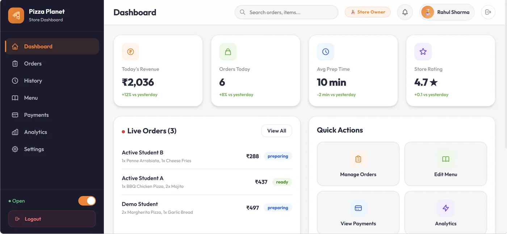Navigate to Payments in the sidebar
The image size is (507, 234).
click(x=52, y=115)
